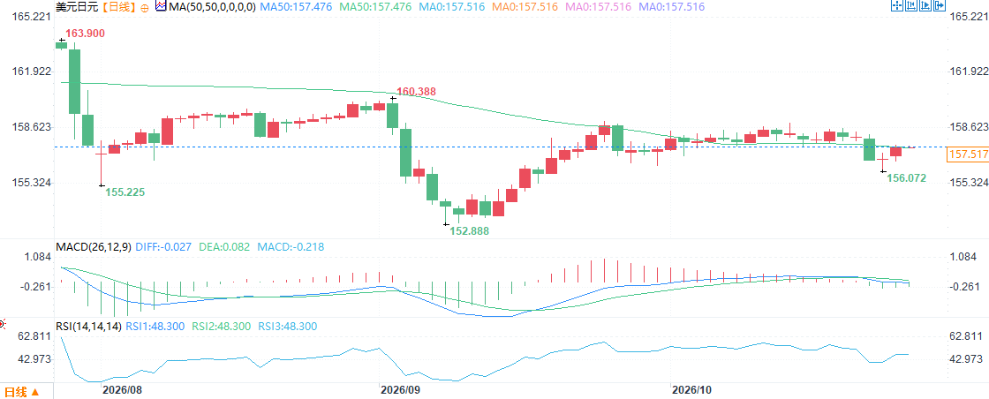Click the 156.072 low price label
989x399 pixels.
tap(906, 178)
